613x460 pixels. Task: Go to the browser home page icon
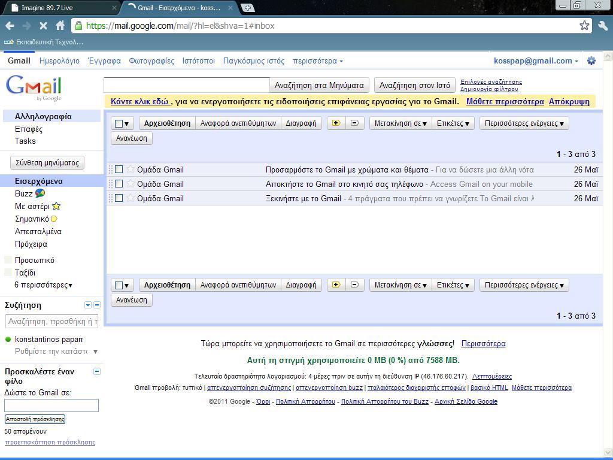click(x=60, y=26)
